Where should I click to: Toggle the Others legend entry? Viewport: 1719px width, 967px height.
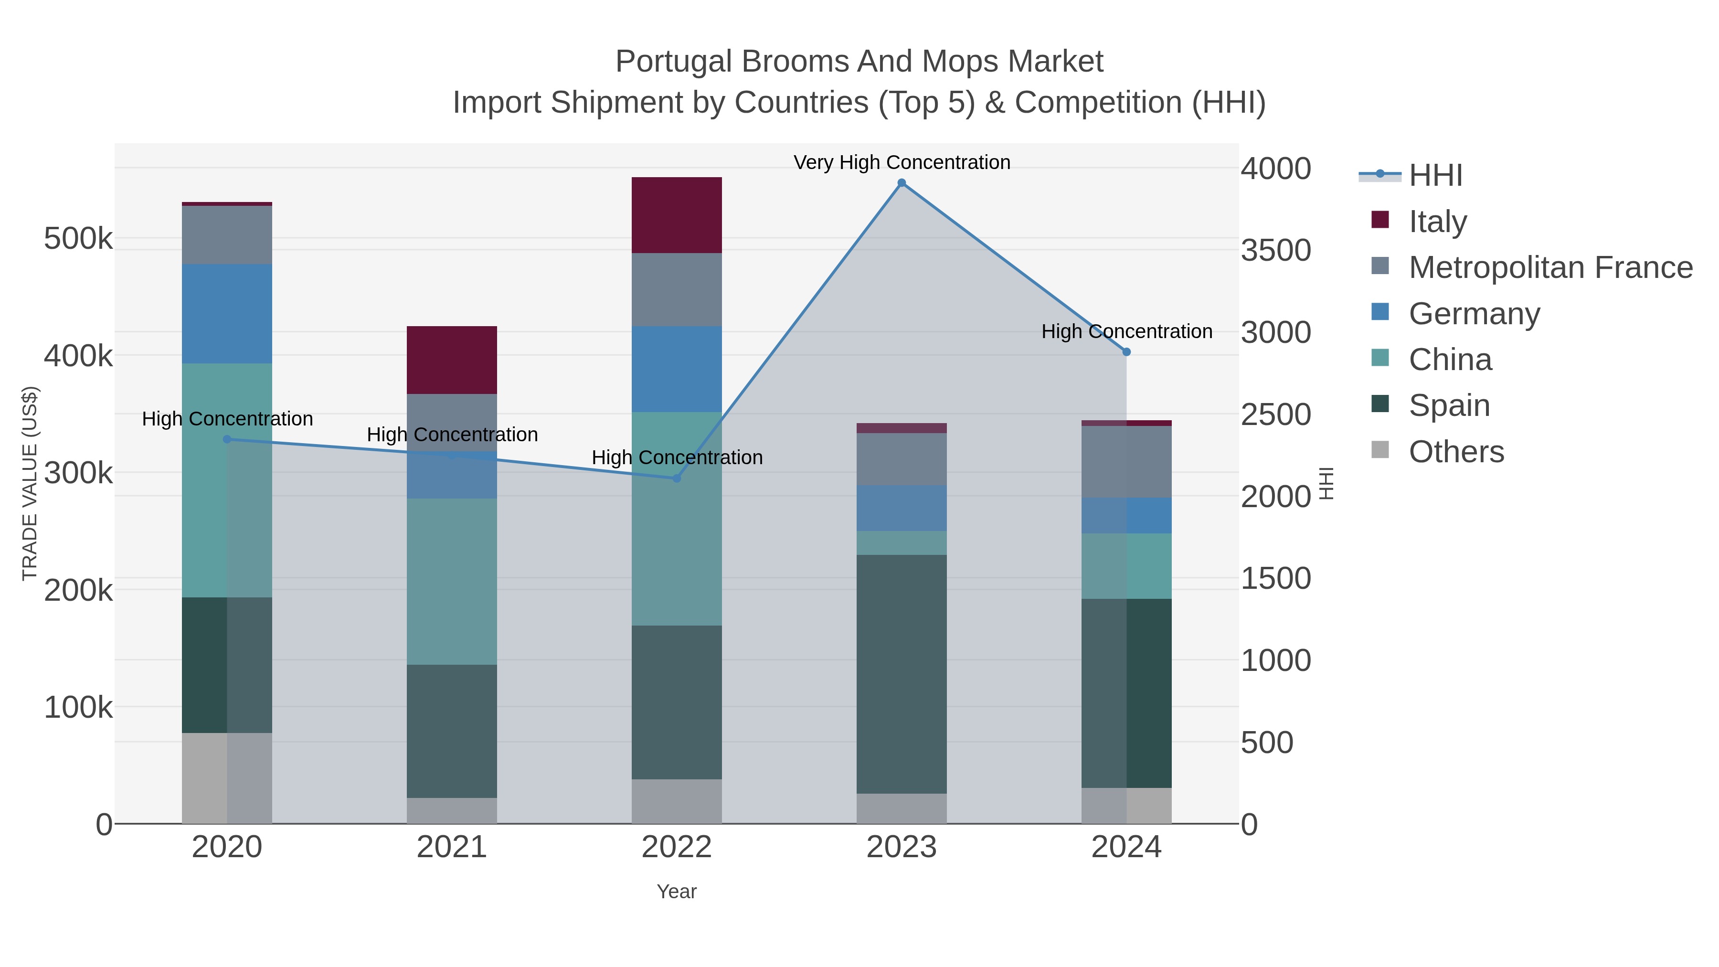click(1437, 451)
